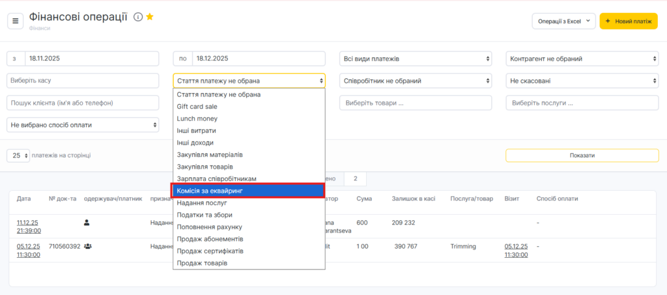
Task: Open the Всі види платежів dropdown
Action: (x=416, y=59)
